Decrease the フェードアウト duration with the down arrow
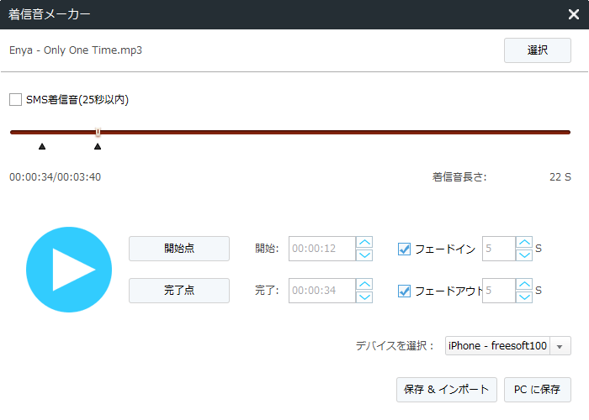Image resolution: width=589 pixels, height=420 pixels. click(x=524, y=297)
